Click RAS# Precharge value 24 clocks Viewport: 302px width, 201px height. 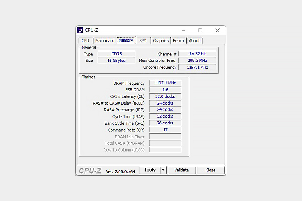(165, 109)
